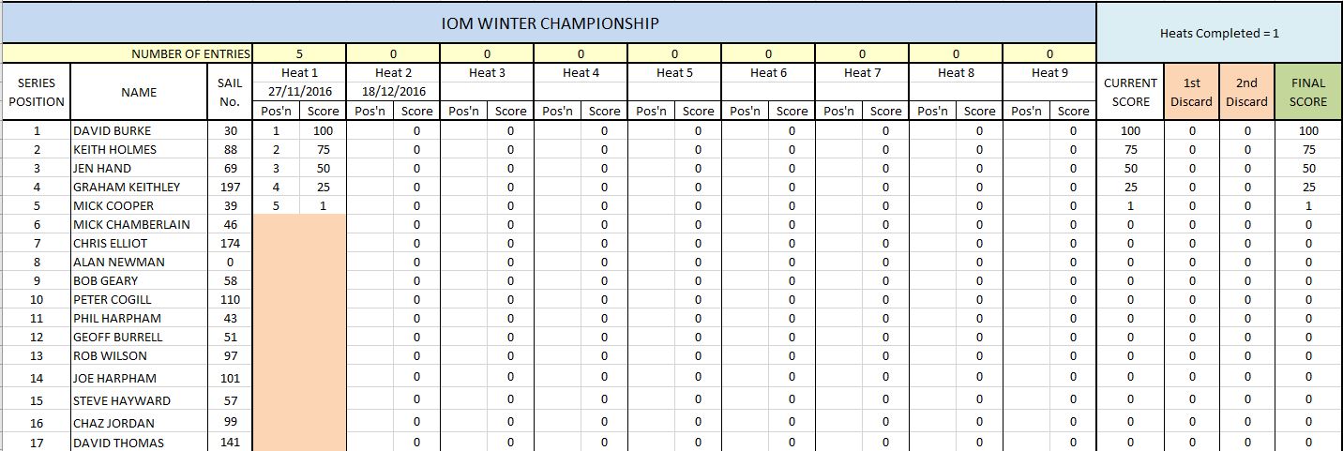This screenshot has height=451, width=1343.
Task: Select JEN HAND's Heat 1 score of 50
Action: click(323, 168)
